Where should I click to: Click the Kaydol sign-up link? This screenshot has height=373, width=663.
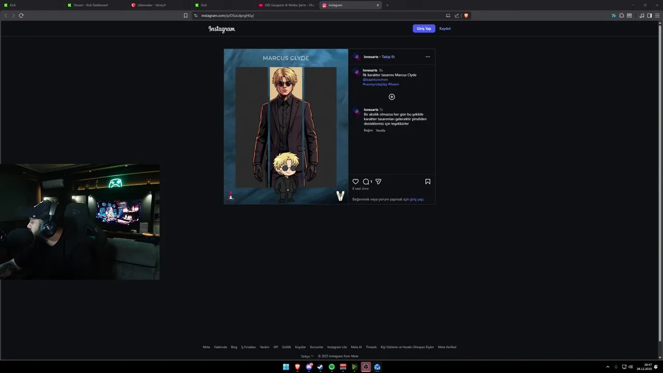tap(445, 28)
